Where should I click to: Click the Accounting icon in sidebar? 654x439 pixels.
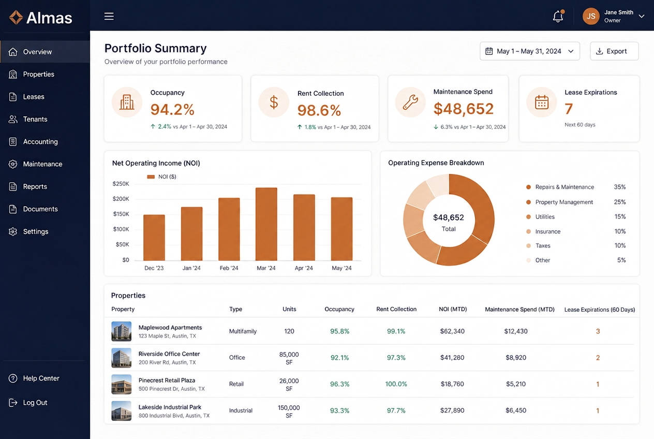pyautogui.click(x=13, y=141)
